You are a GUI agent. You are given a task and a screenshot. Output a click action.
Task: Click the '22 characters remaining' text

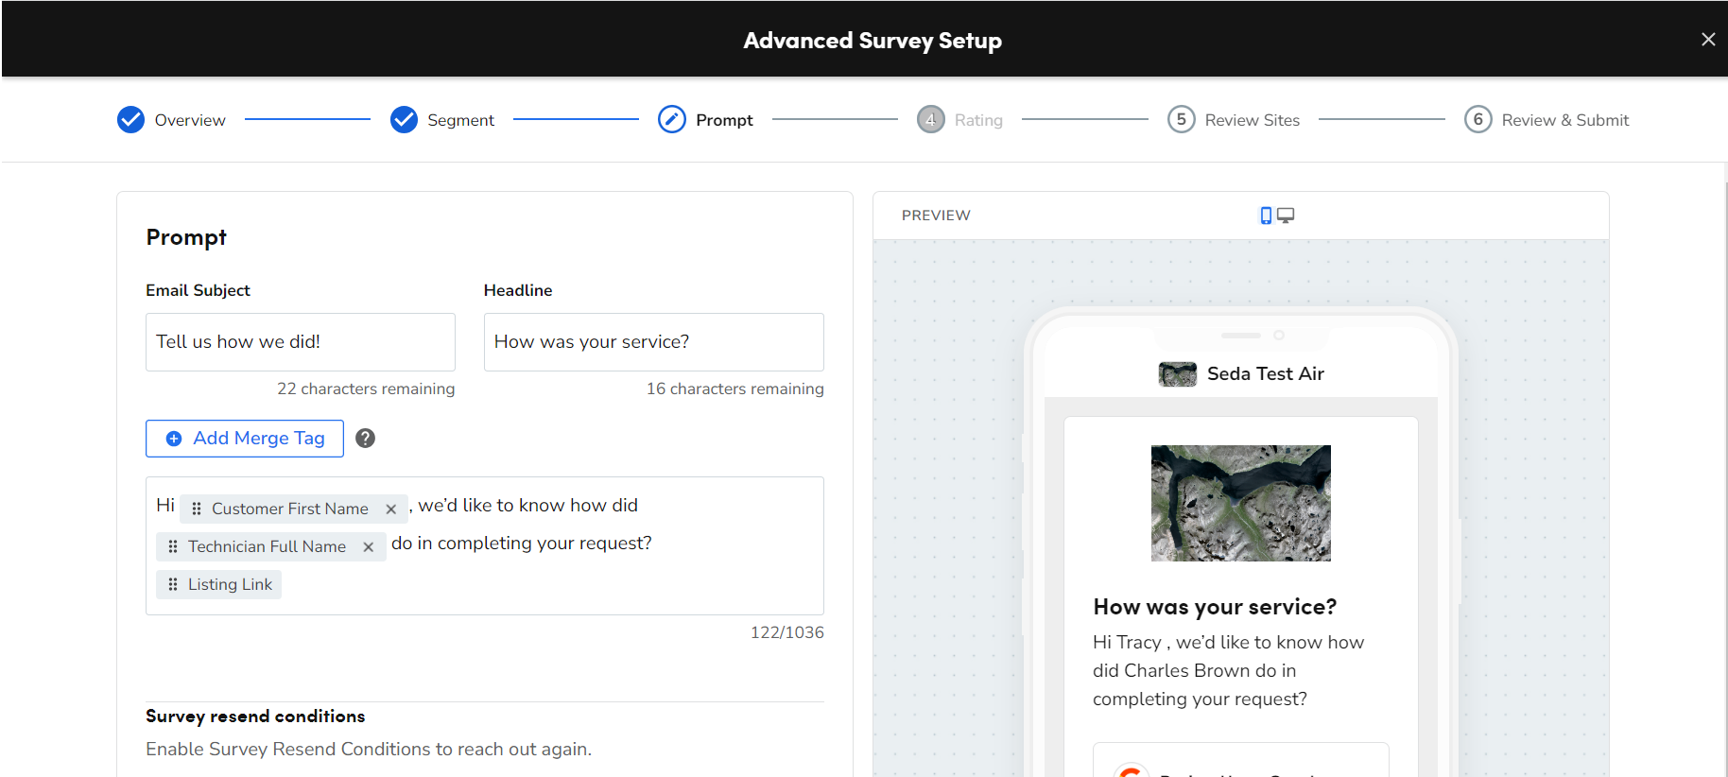[365, 388]
